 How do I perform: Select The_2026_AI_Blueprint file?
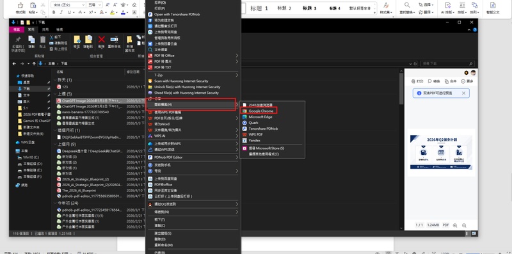pos(78,190)
